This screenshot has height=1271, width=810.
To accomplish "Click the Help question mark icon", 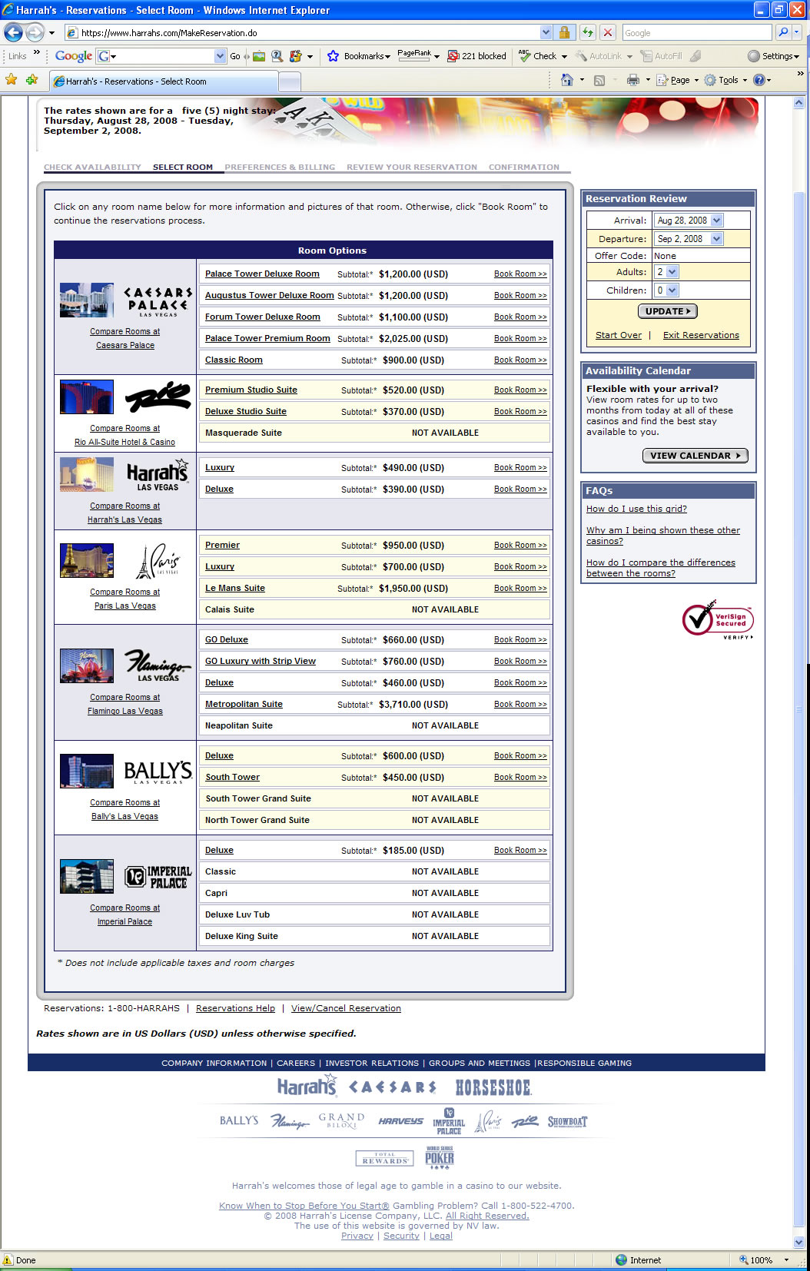I will tap(759, 80).
